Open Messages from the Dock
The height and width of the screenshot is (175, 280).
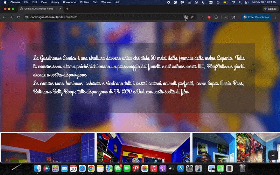click(118, 168)
